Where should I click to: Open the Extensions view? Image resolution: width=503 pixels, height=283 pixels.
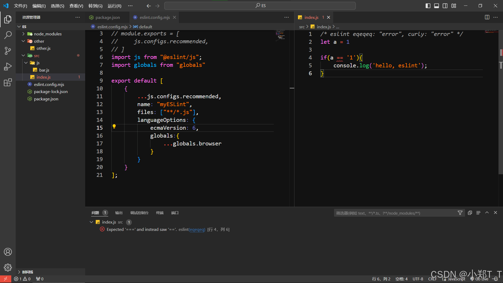click(x=8, y=83)
